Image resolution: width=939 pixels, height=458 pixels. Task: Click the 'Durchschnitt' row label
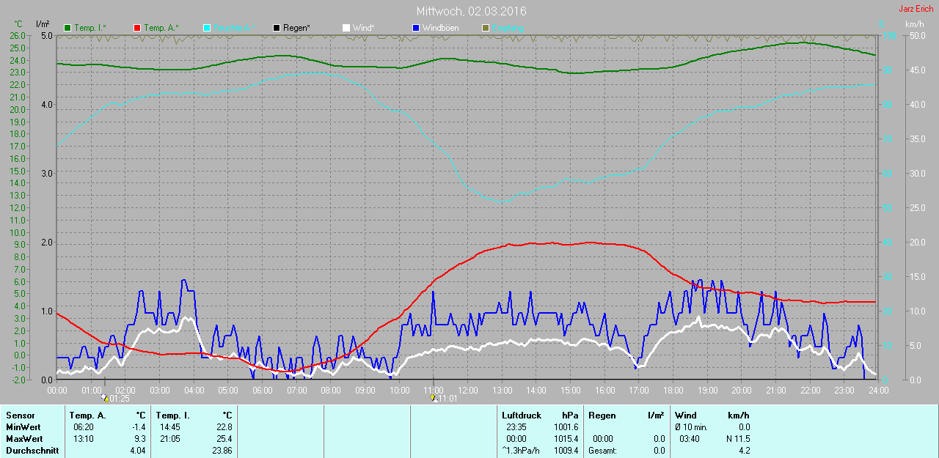coord(32,451)
